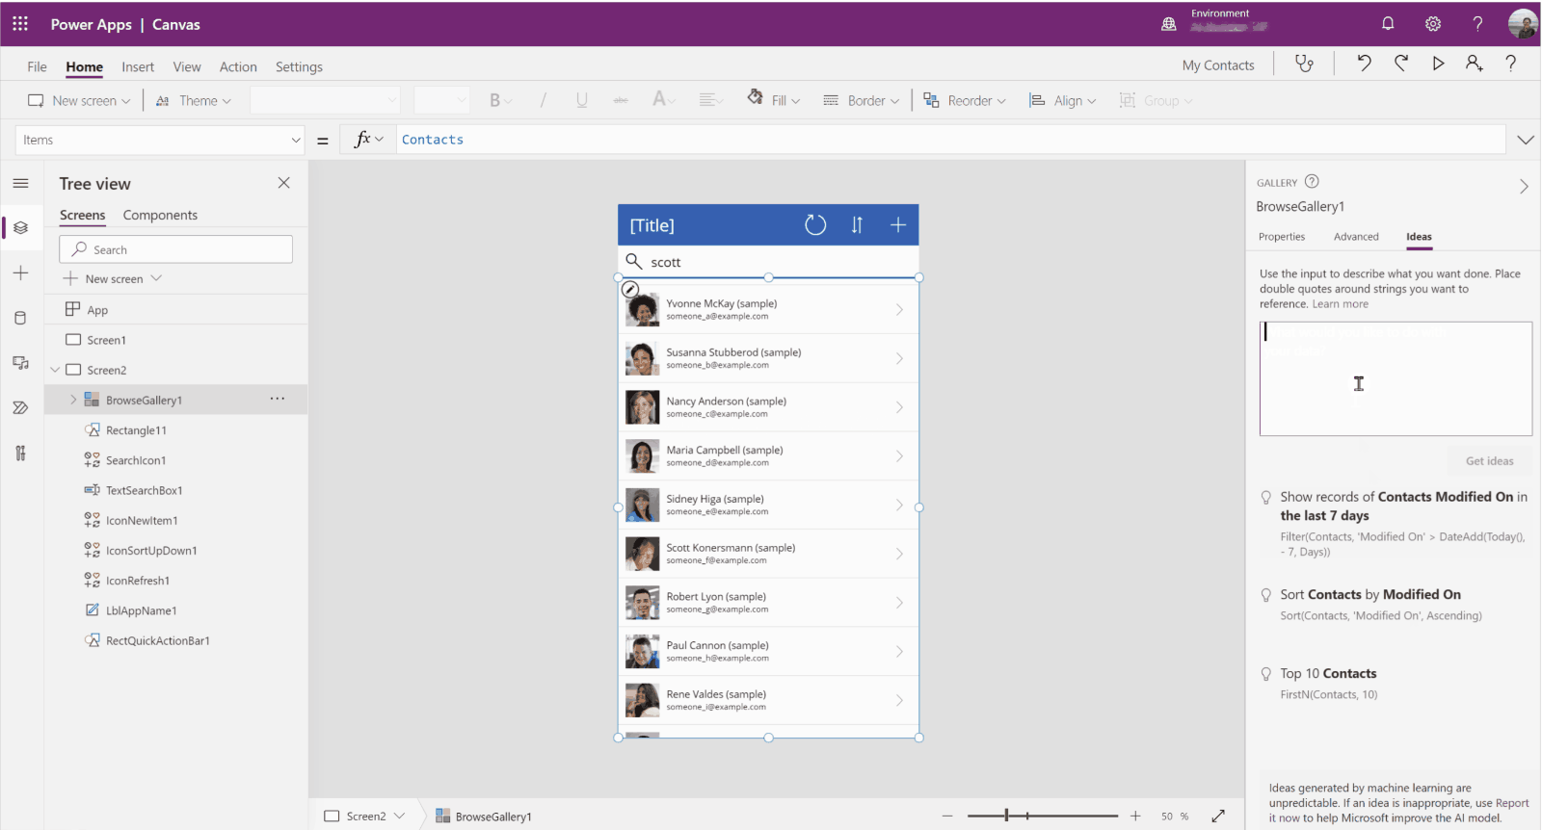This screenshot has height=830, width=1542.
Task: Click fit-to-window expand icon near zoom
Action: coord(1218,816)
